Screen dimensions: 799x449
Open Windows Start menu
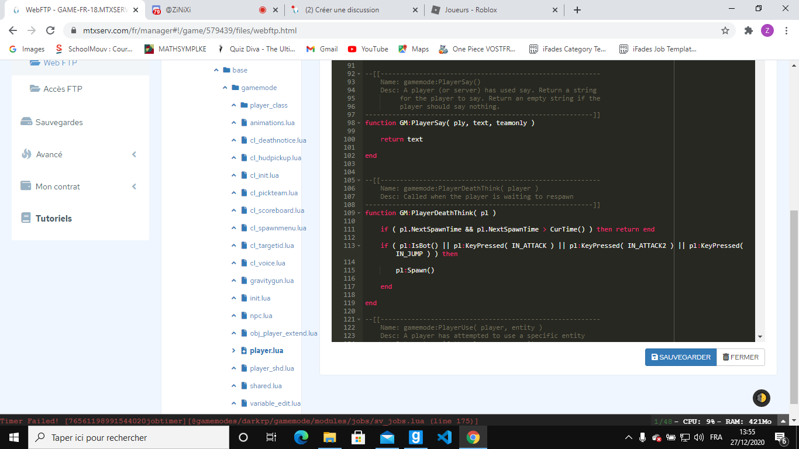tap(13, 437)
